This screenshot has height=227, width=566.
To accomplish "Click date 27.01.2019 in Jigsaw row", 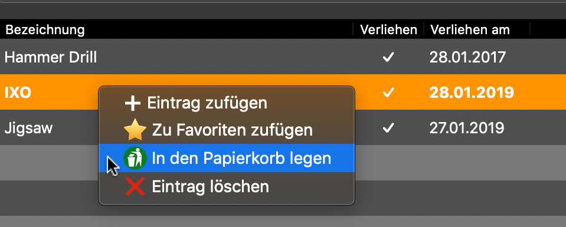I will tap(467, 128).
